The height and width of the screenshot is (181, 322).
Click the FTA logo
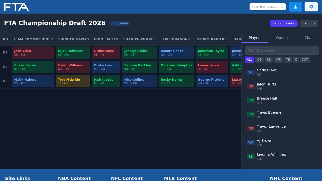click(x=16, y=7)
